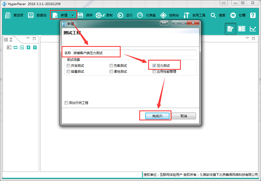Maximize the 新建 dialog window
The height and width of the screenshot is (181, 261).
pos(183,23)
